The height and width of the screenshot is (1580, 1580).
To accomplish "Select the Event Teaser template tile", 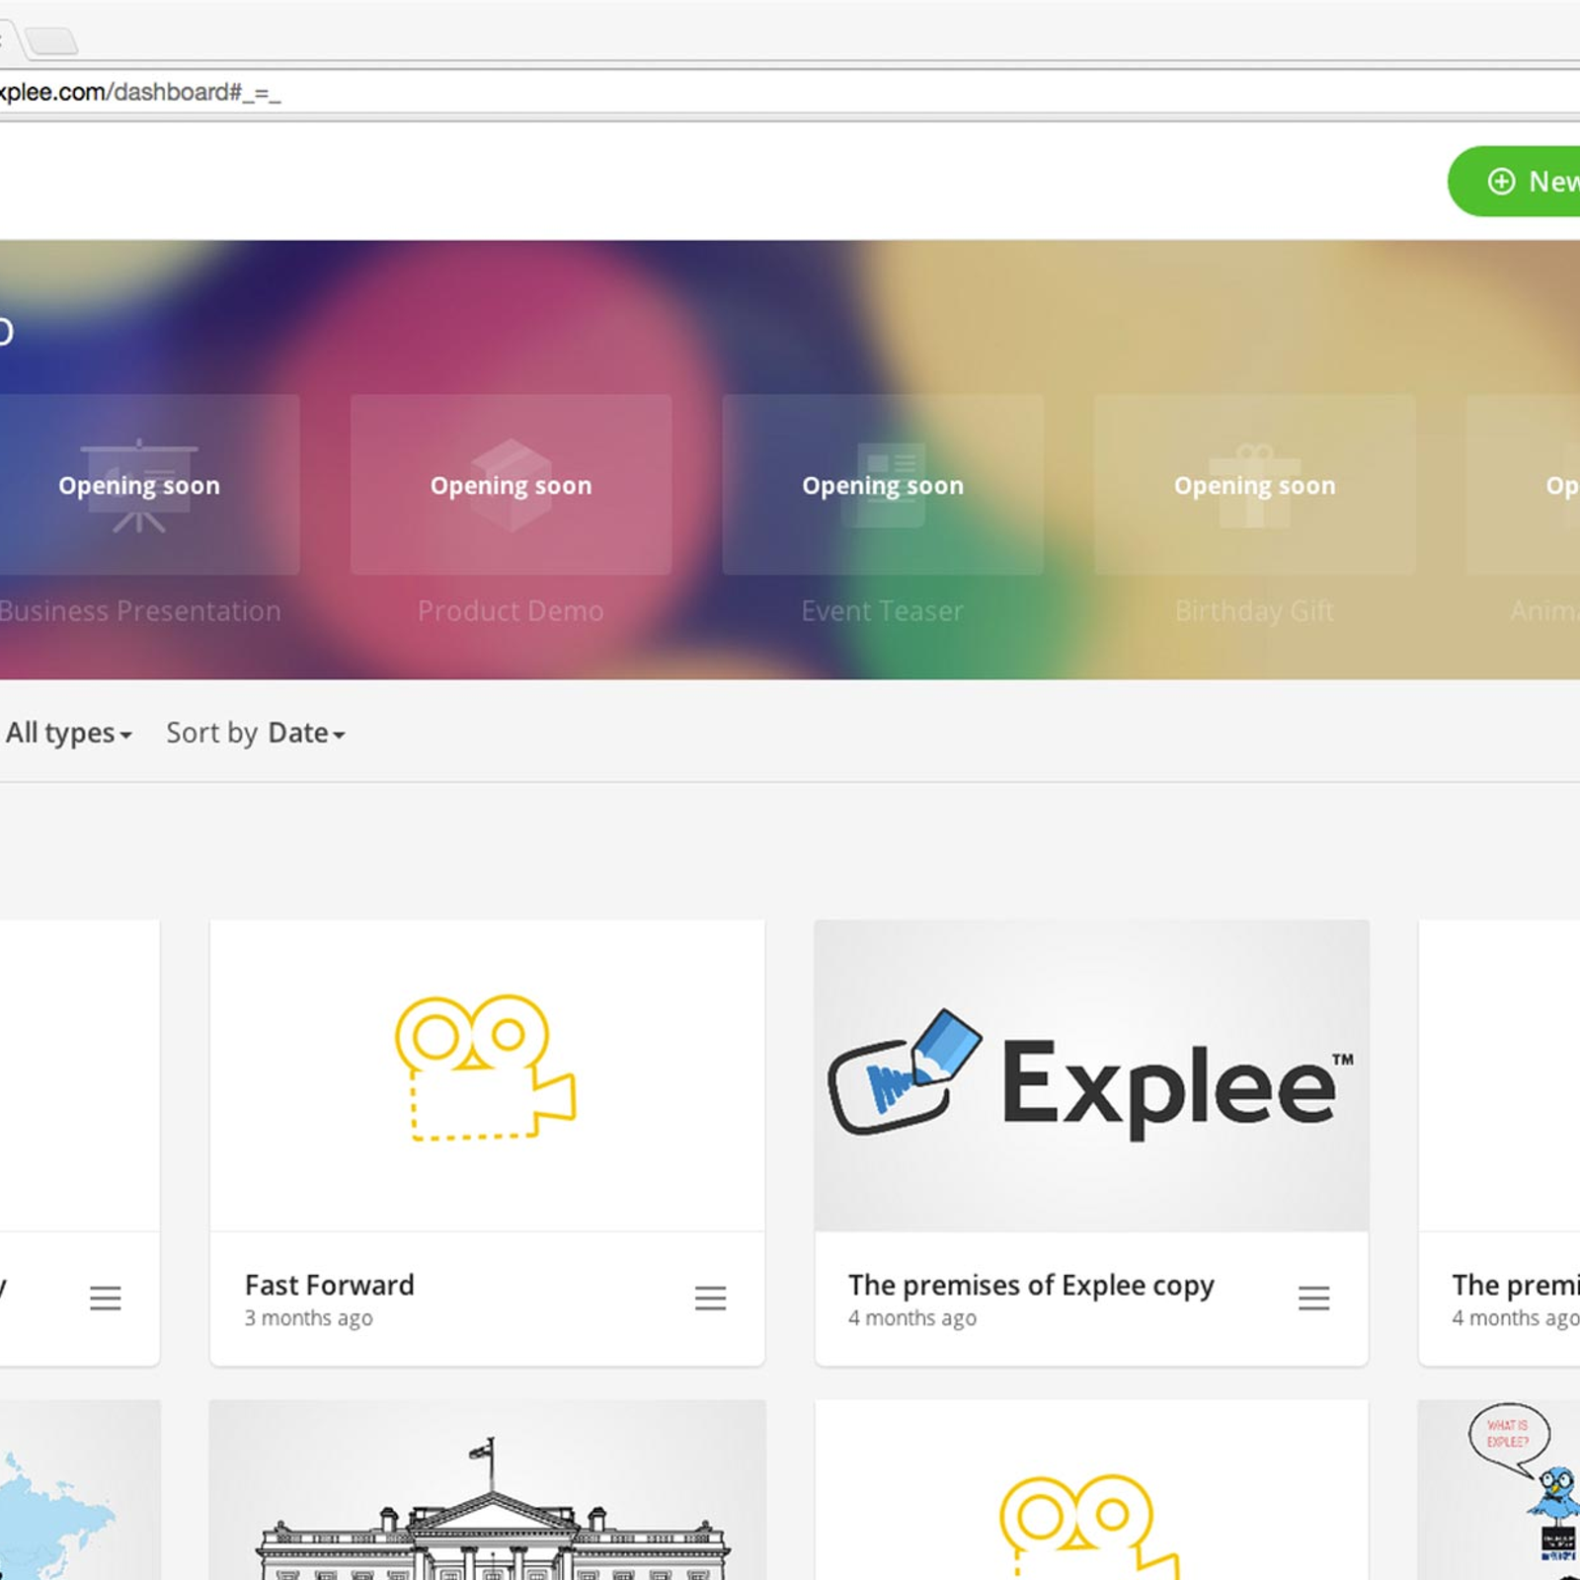I will 883,485.
